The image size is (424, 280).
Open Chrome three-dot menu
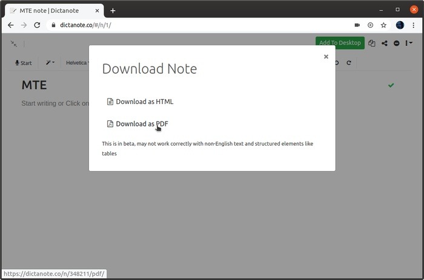click(414, 25)
